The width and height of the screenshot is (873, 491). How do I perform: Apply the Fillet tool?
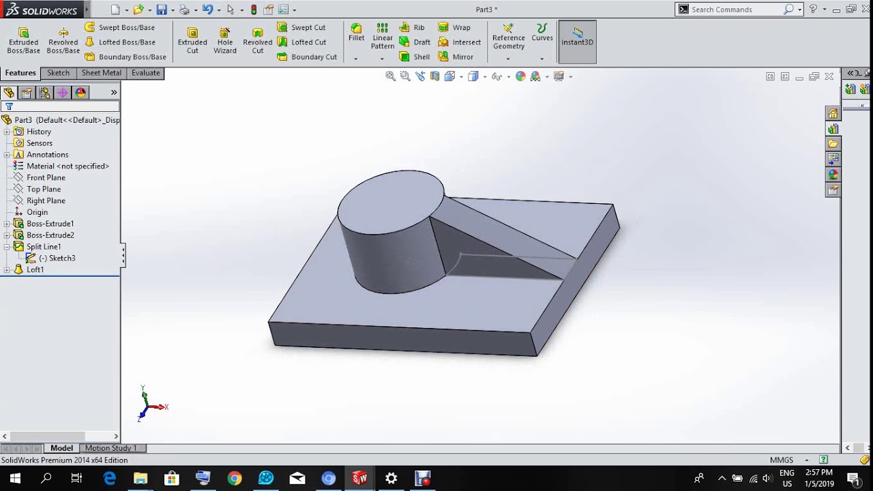pos(356,32)
